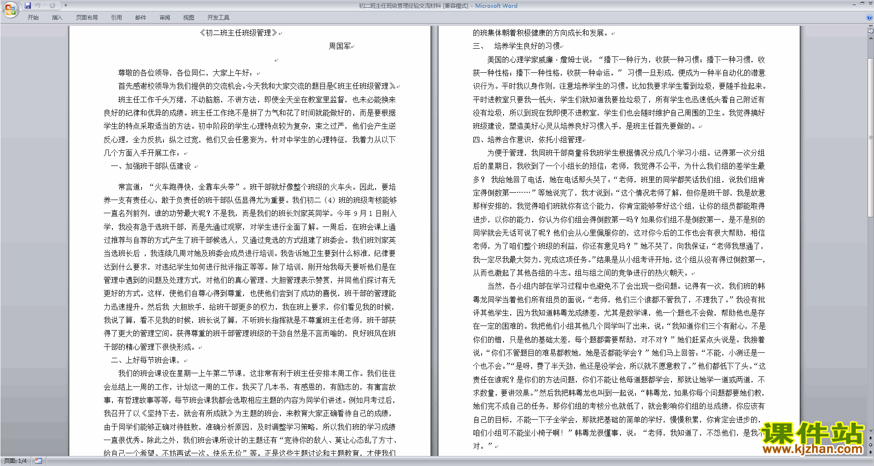Go to next page via browse arrow
This screenshot has height=466, width=874.
(x=871, y=452)
